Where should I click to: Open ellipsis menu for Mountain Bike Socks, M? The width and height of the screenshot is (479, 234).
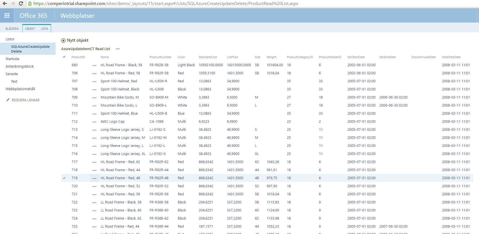(x=94, y=98)
